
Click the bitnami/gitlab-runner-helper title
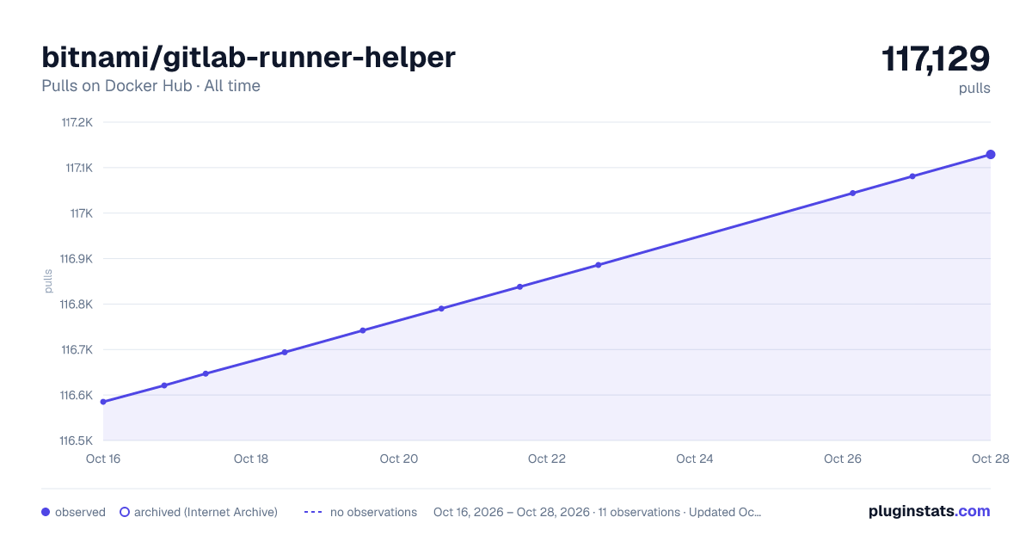click(x=249, y=57)
